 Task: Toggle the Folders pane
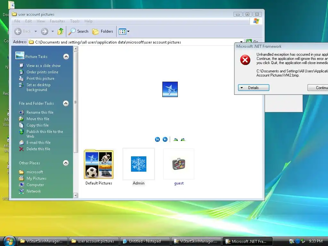pyautogui.click(x=103, y=31)
